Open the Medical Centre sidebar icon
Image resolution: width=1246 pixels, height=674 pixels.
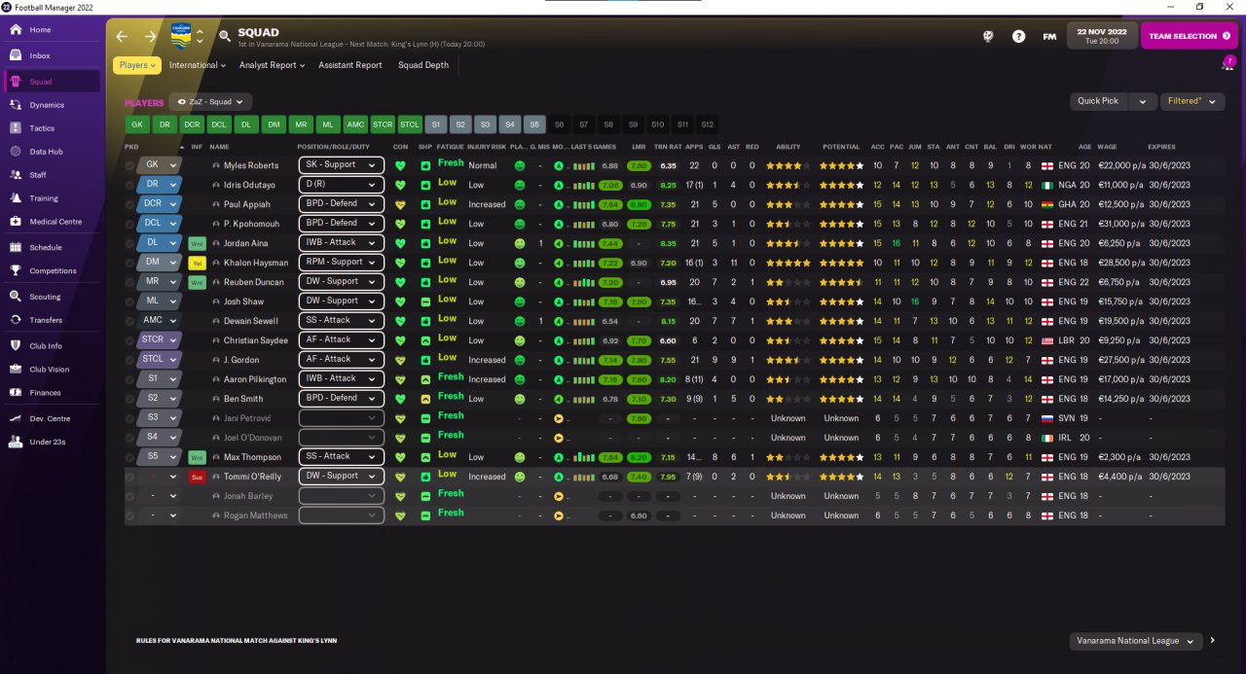[x=16, y=222]
